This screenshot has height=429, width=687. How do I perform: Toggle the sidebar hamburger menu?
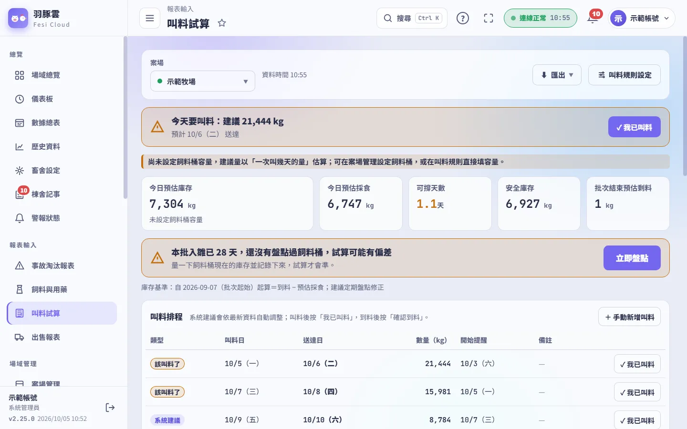[150, 18]
